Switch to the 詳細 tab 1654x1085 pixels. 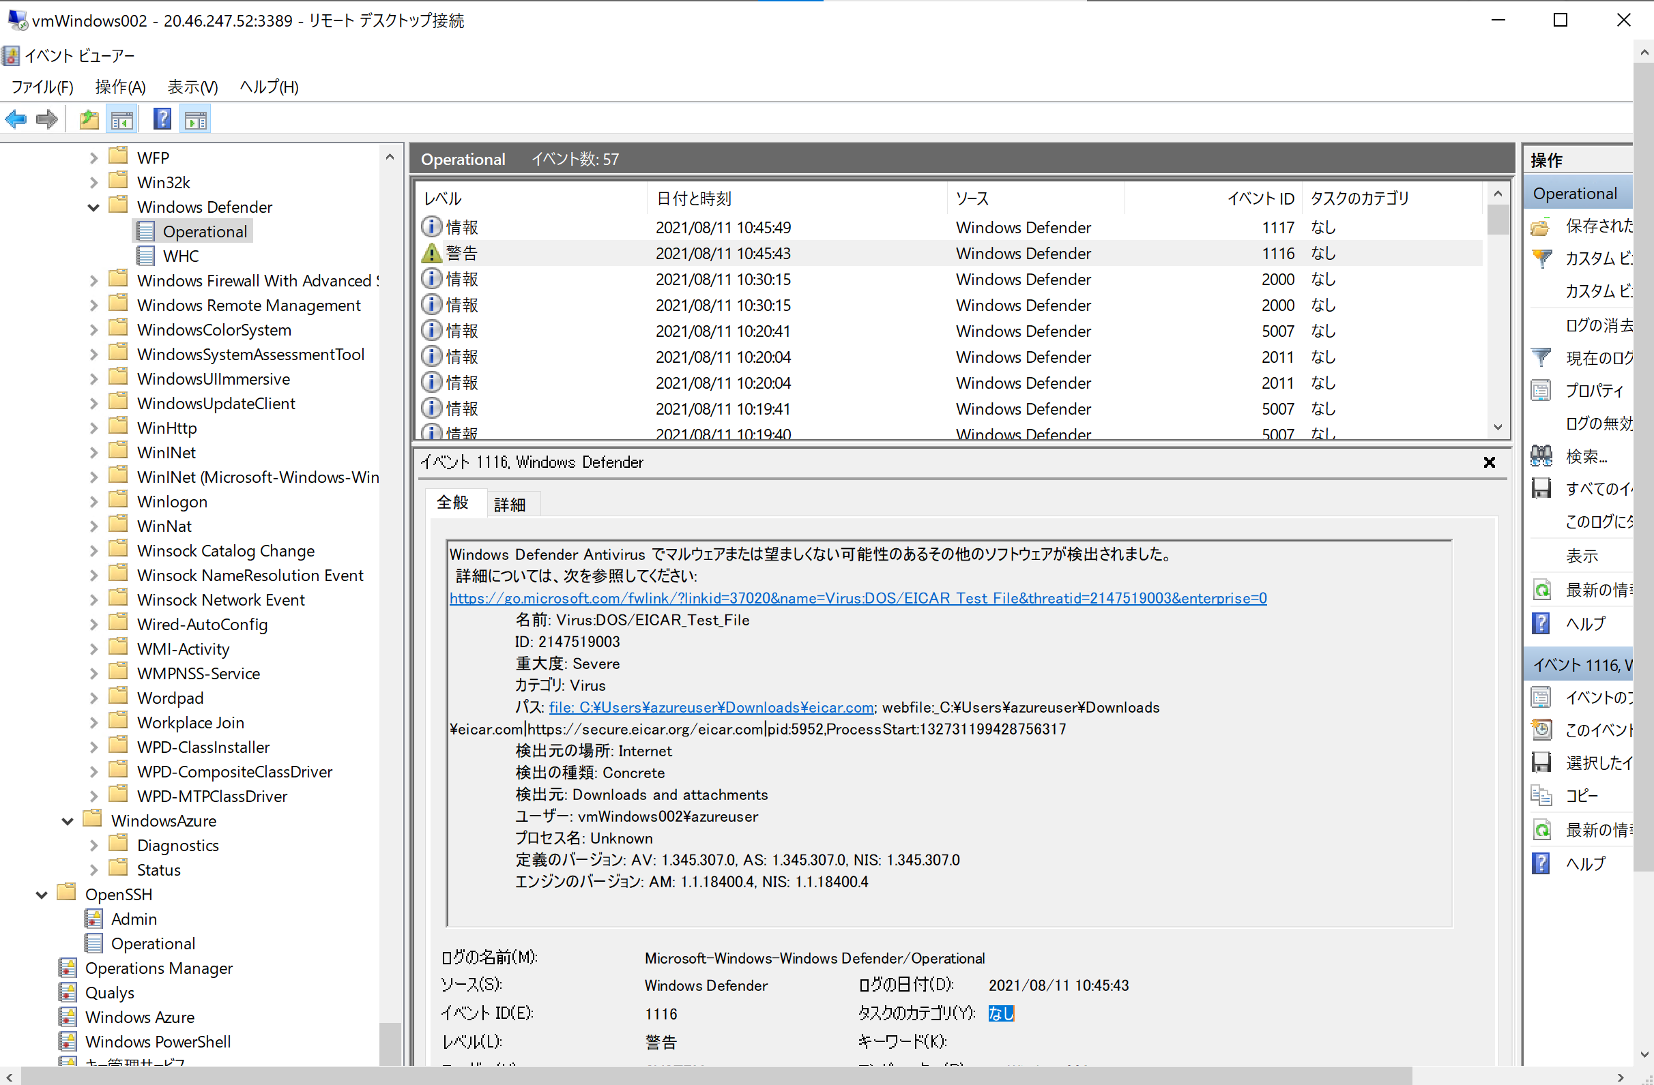click(x=511, y=503)
